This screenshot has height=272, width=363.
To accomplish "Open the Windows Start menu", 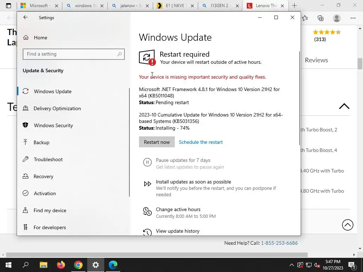I will pyautogui.click(x=9, y=265).
